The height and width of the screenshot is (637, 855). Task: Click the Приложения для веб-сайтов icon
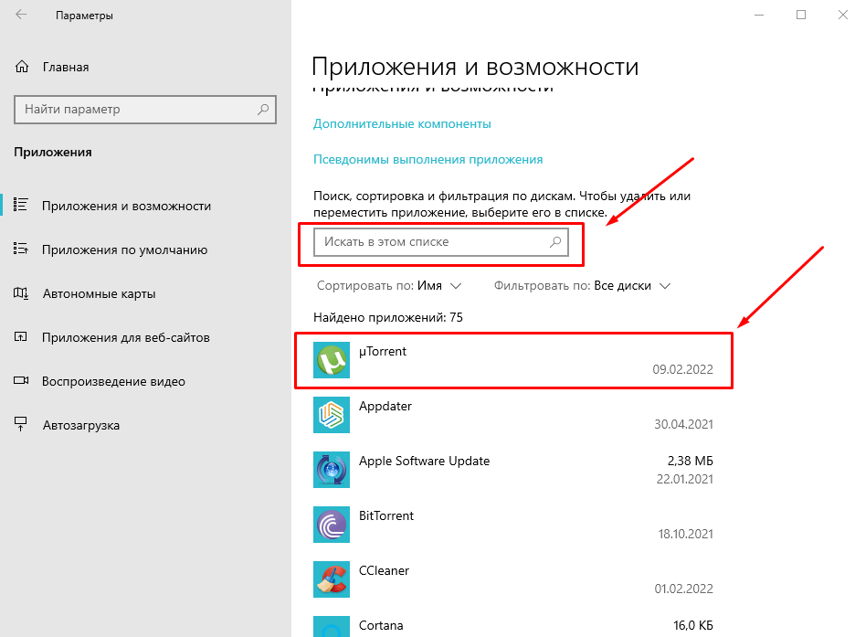tap(20, 336)
